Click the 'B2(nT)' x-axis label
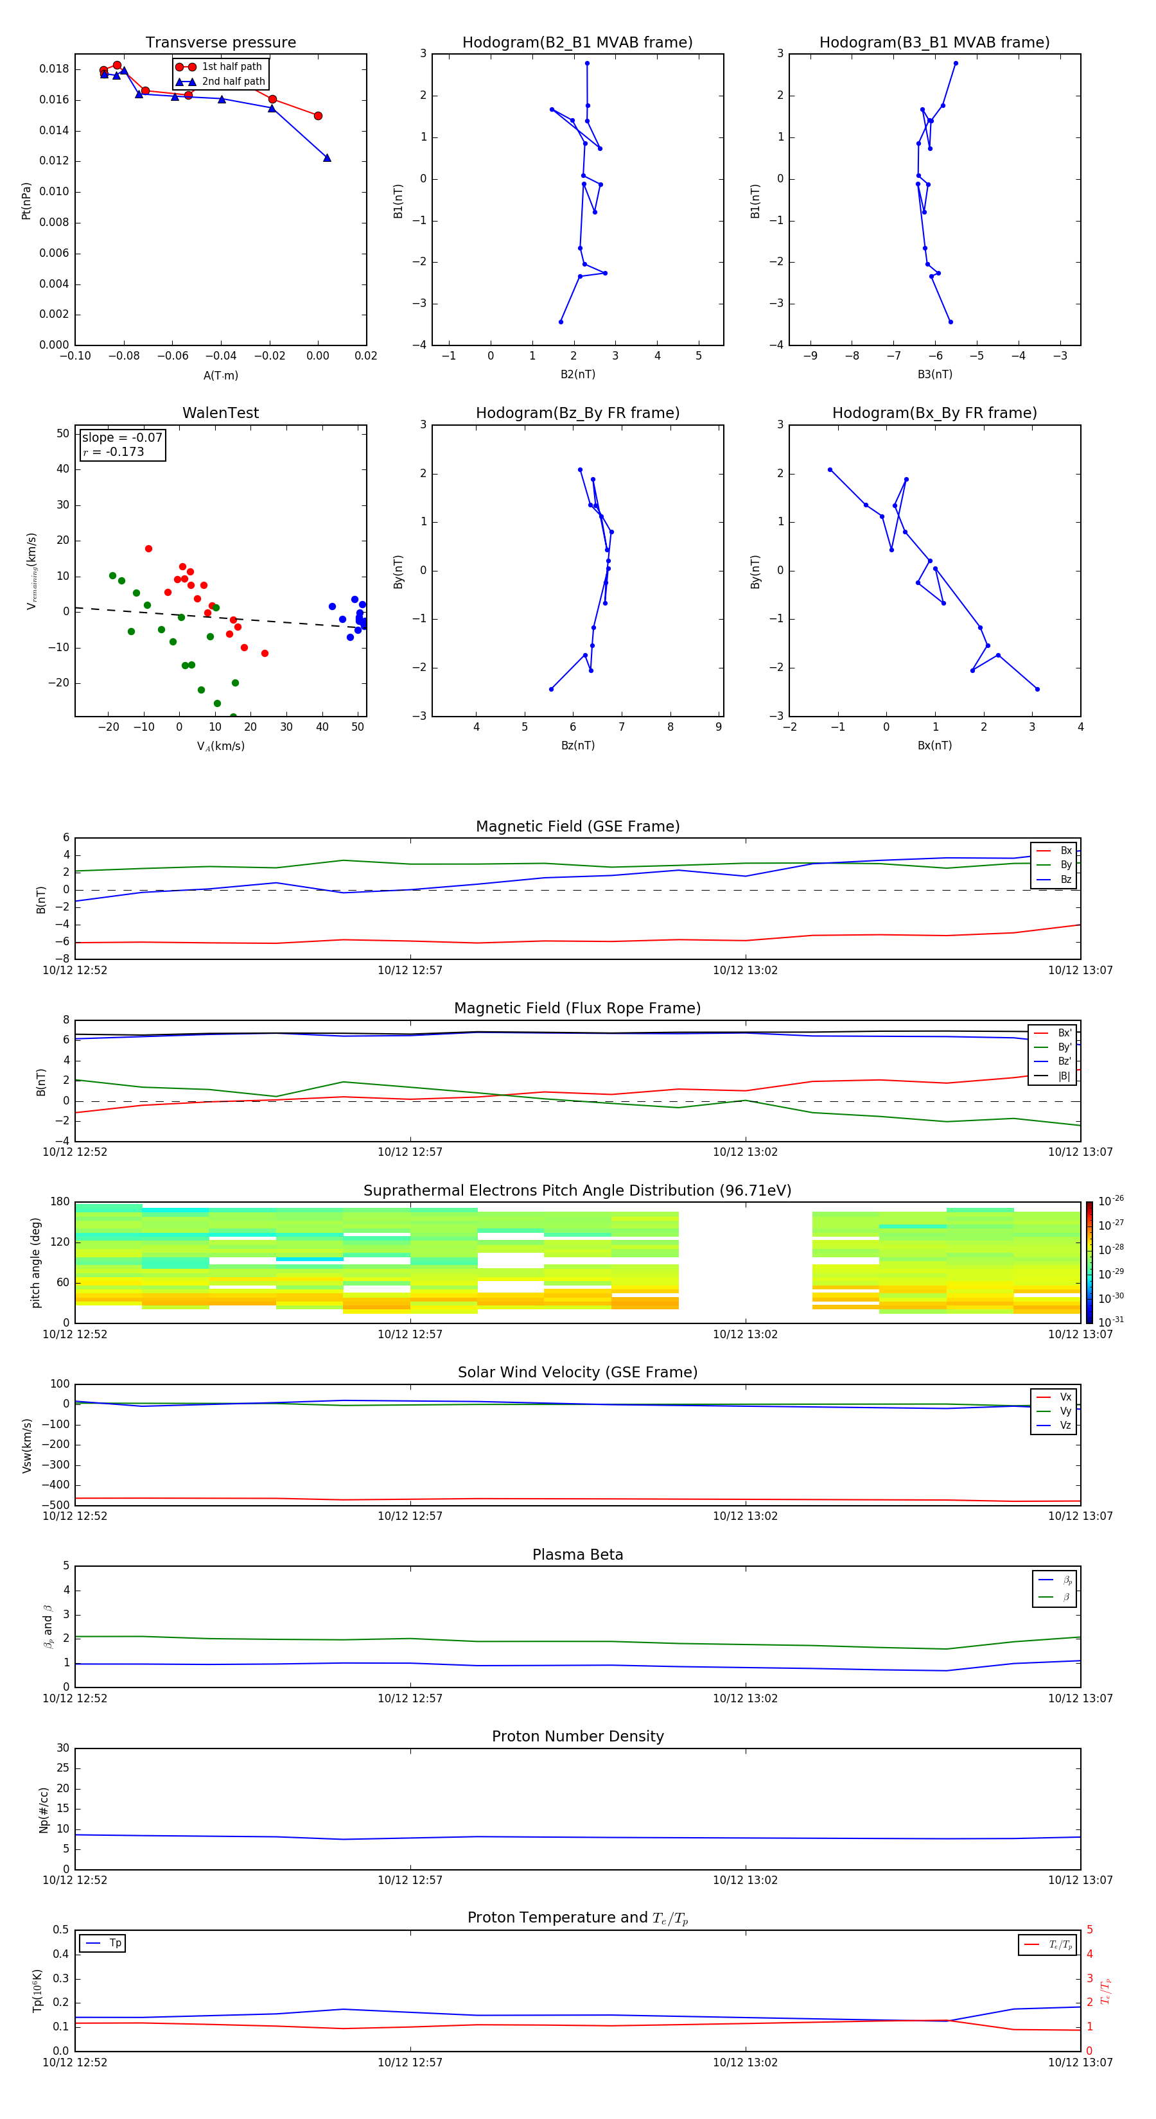The height and width of the screenshot is (2119, 1156). coord(577,374)
